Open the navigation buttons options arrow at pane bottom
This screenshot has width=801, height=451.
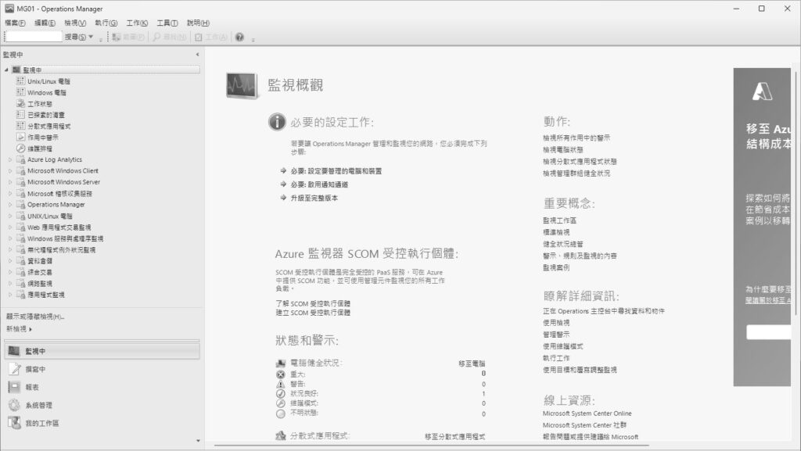click(x=198, y=440)
